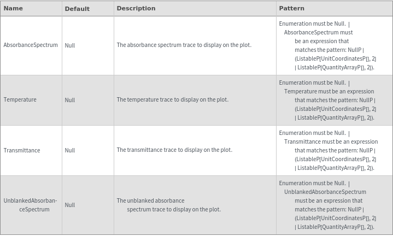This screenshot has width=393, height=236.
Task: Select the Pattern column header
Action: pos(292,9)
